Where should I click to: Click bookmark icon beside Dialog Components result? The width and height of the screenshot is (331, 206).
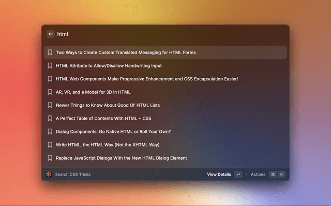(50, 131)
